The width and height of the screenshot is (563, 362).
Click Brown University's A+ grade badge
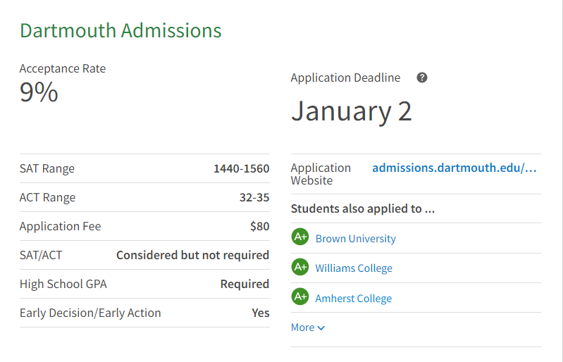[300, 237]
